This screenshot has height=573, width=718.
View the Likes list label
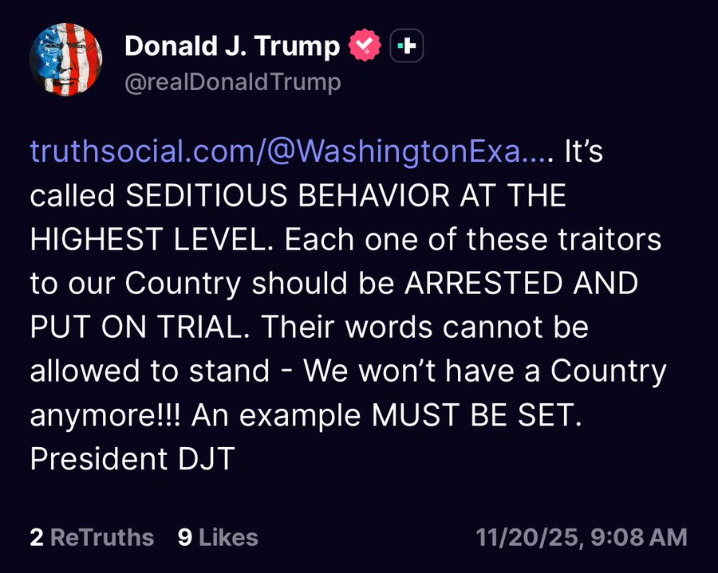(228, 537)
